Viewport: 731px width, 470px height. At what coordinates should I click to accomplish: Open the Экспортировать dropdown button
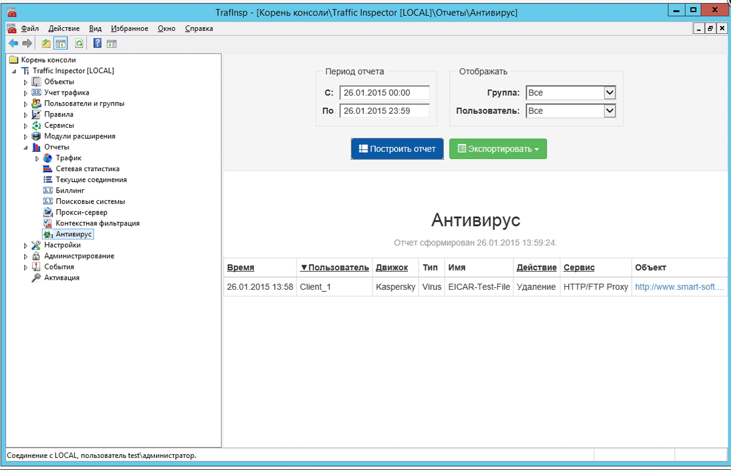tap(498, 149)
